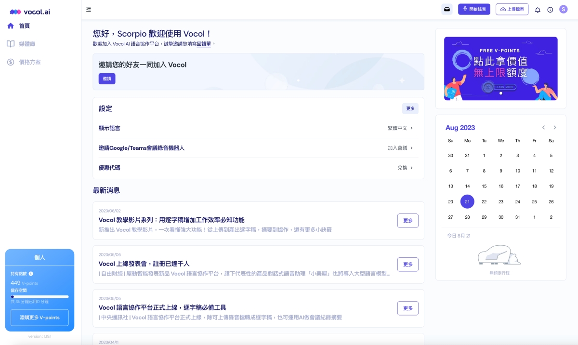Click news title Vocol 教學影片系列
This screenshot has height=345, width=578.
(171, 220)
